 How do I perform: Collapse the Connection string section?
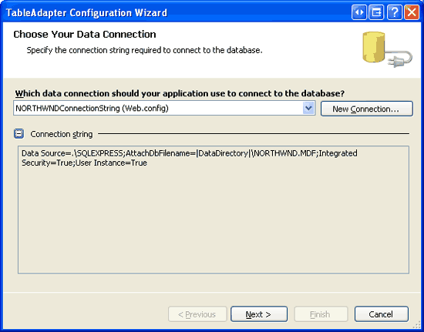coord(19,134)
